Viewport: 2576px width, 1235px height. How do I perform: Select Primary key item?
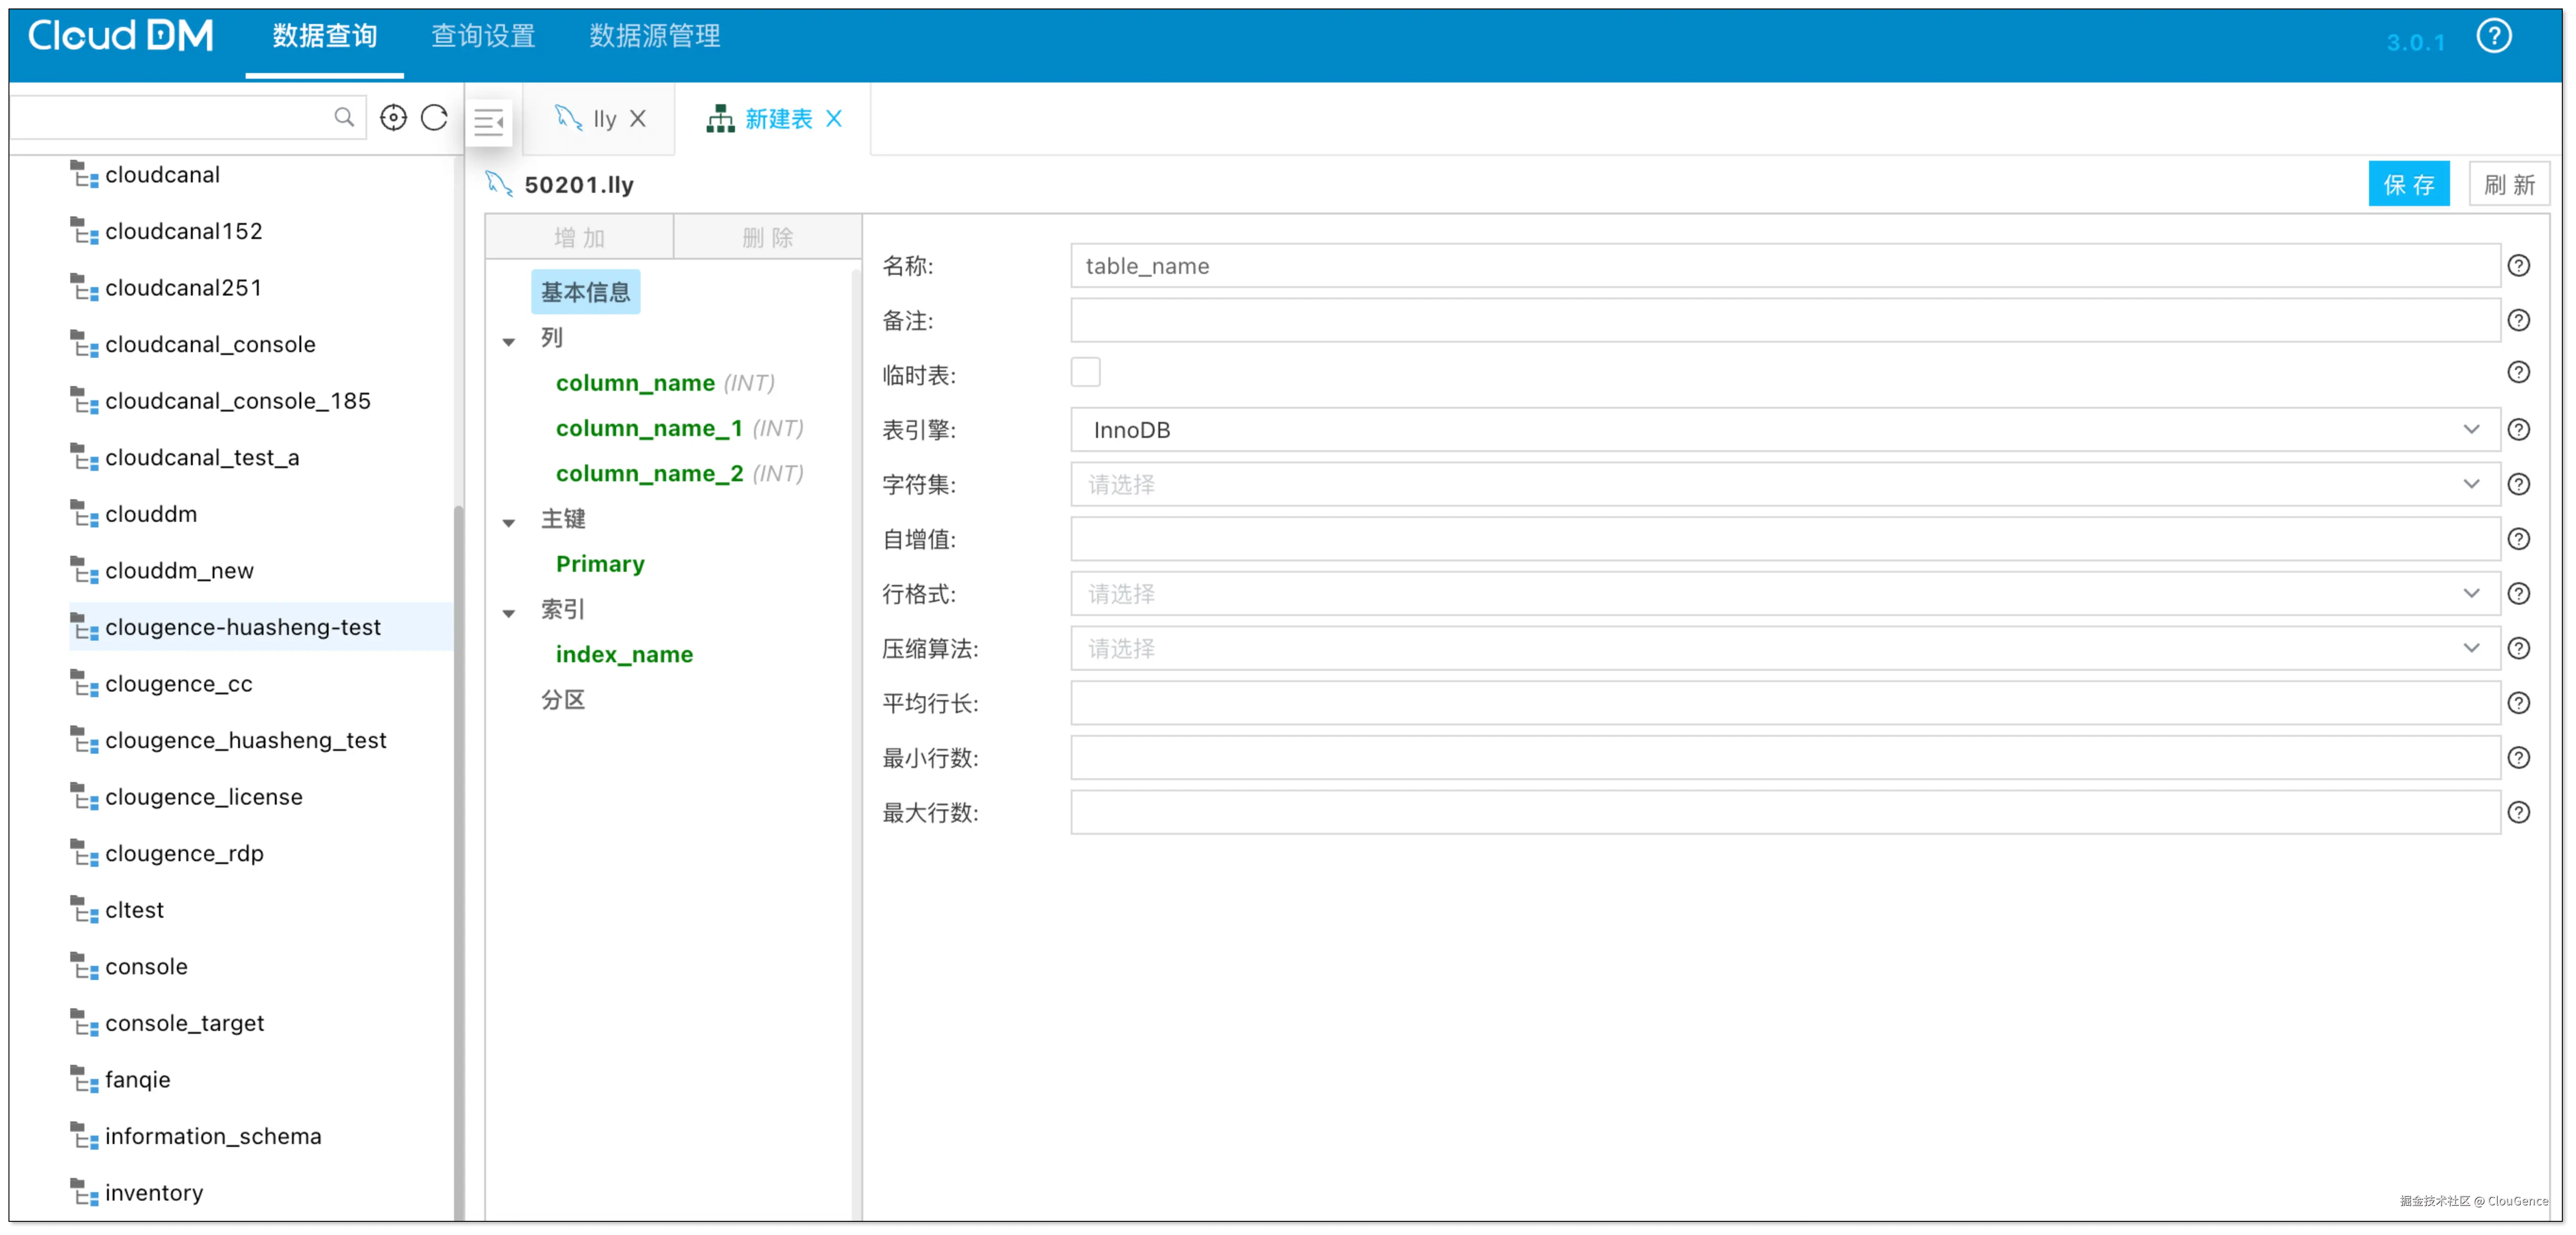[600, 564]
